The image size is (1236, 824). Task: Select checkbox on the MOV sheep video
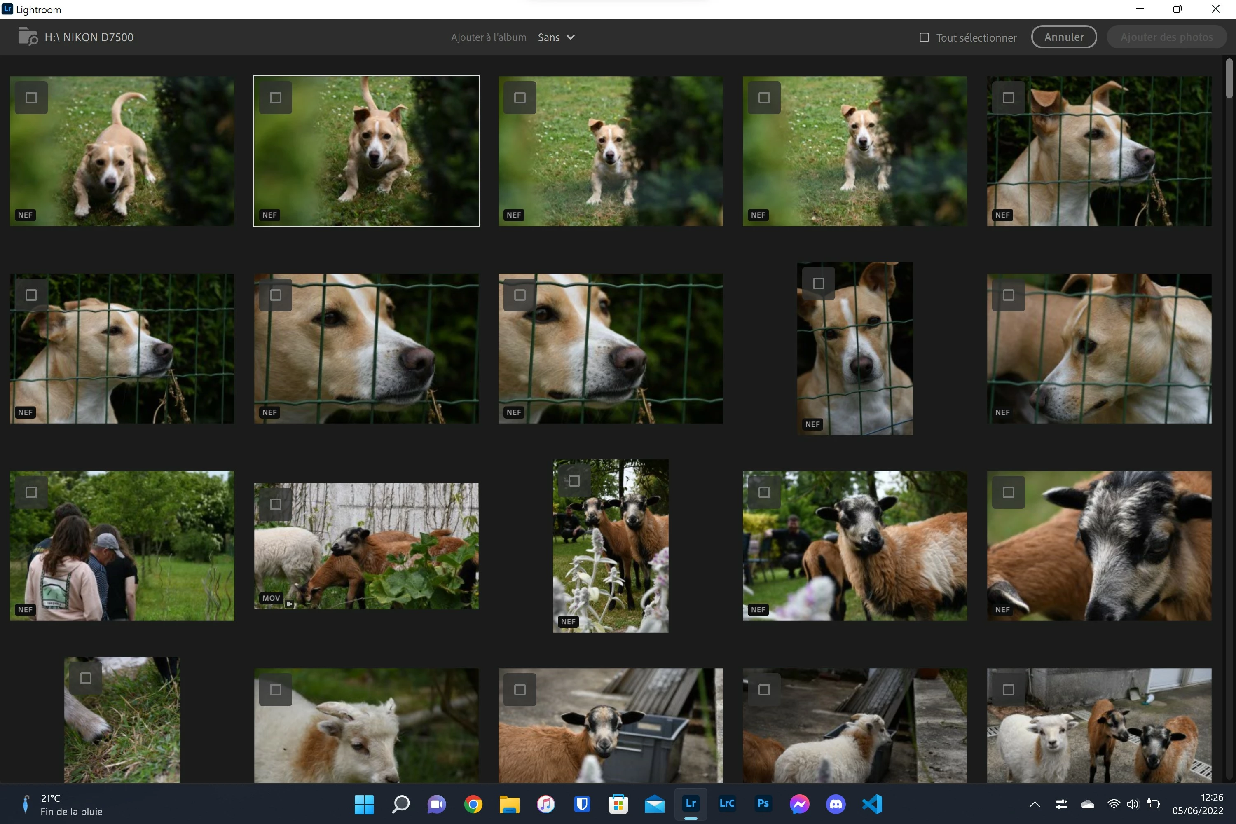click(x=275, y=504)
